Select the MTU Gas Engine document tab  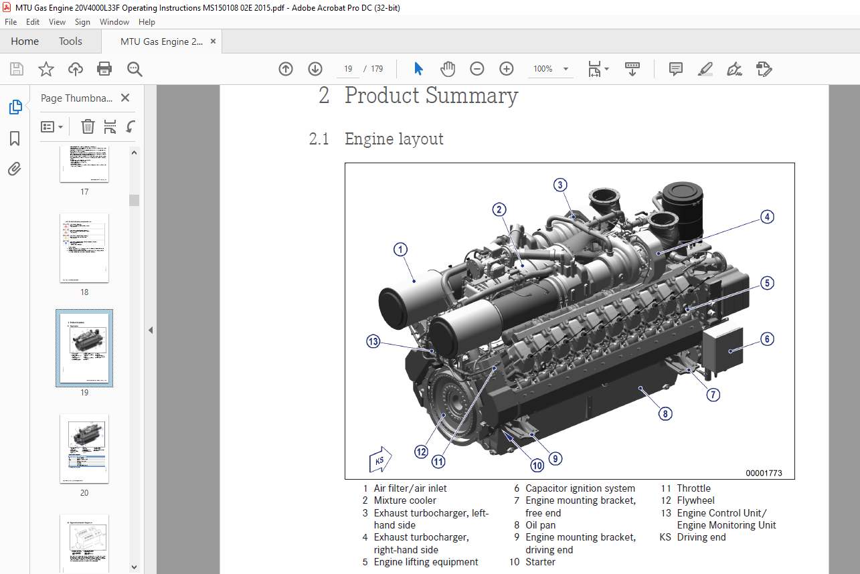(161, 41)
